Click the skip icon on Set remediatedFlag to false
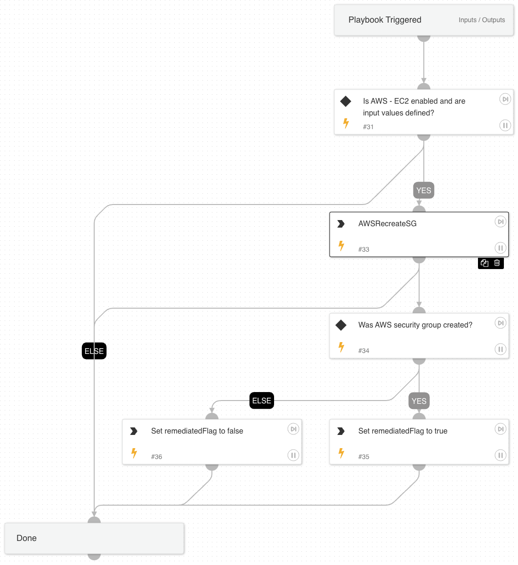Image resolution: width=518 pixels, height=565 pixels. (x=293, y=429)
